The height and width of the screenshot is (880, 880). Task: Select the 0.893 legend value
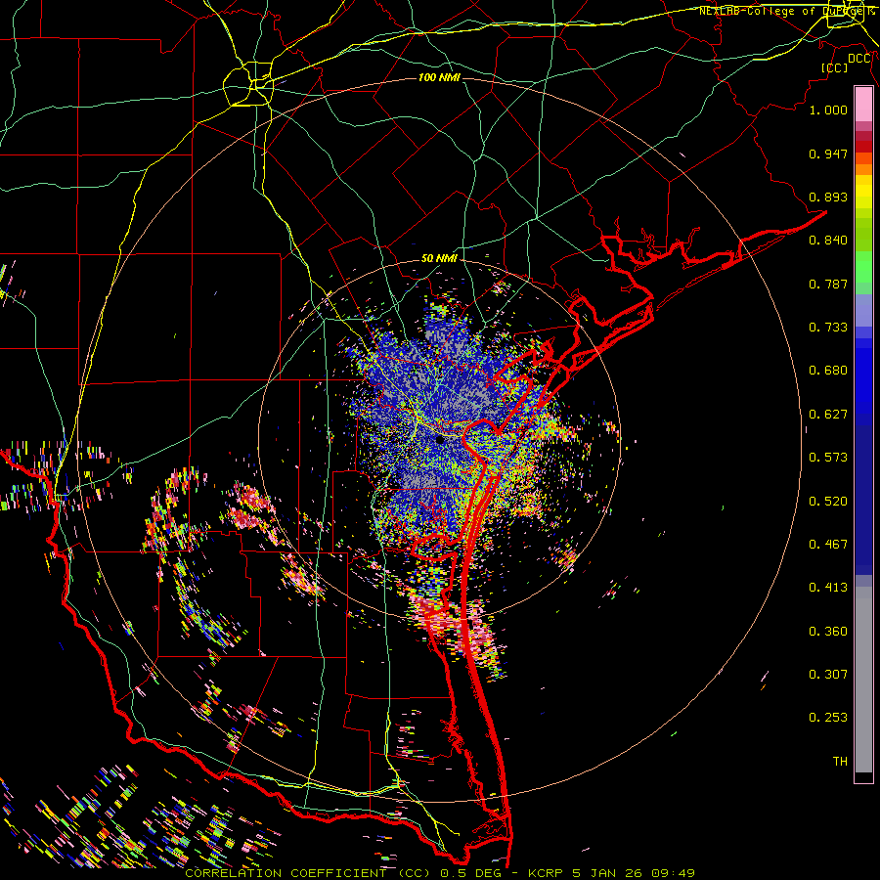tap(828, 197)
